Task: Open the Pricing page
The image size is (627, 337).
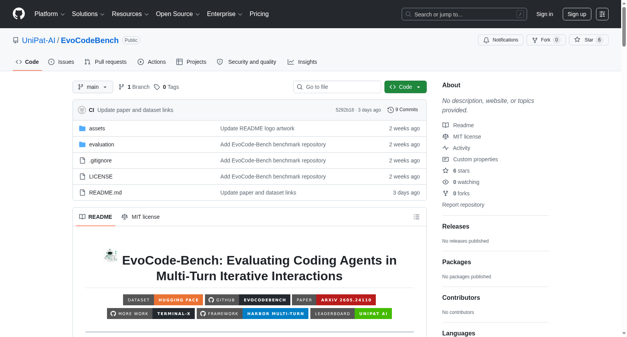Action: tap(259, 14)
